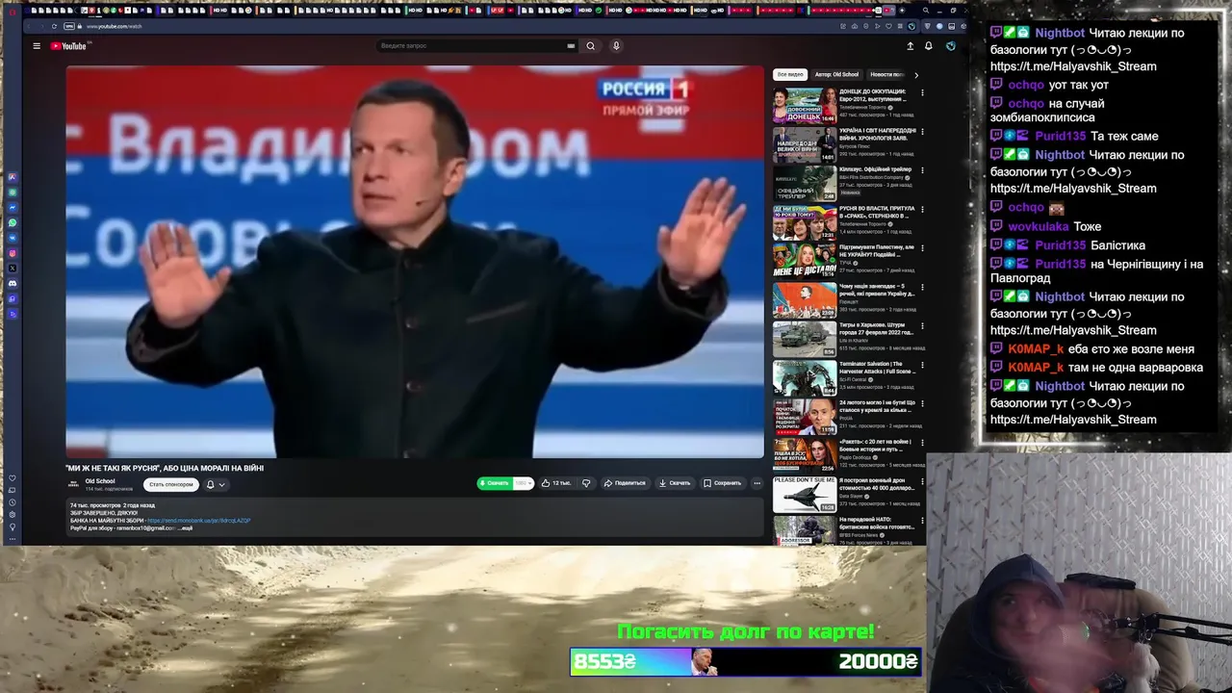Click the upload video icon

[911, 46]
